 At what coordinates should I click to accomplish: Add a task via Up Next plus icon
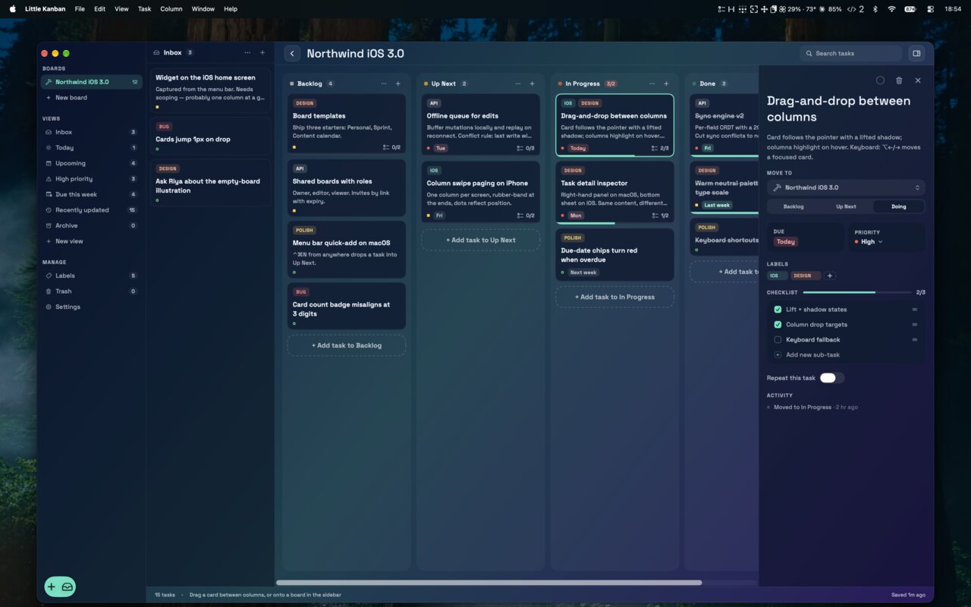(x=533, y=83)
